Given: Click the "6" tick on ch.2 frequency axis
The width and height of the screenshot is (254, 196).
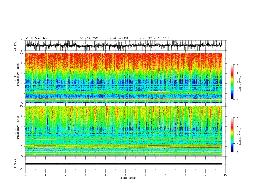Looking at the screenshot, I should coord(22,127).
